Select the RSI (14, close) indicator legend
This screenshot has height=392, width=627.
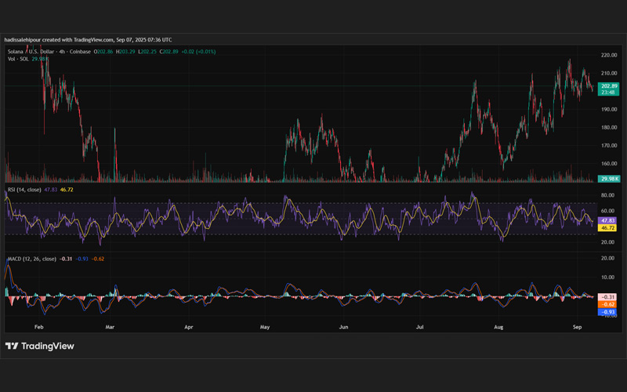click(24, 190)
